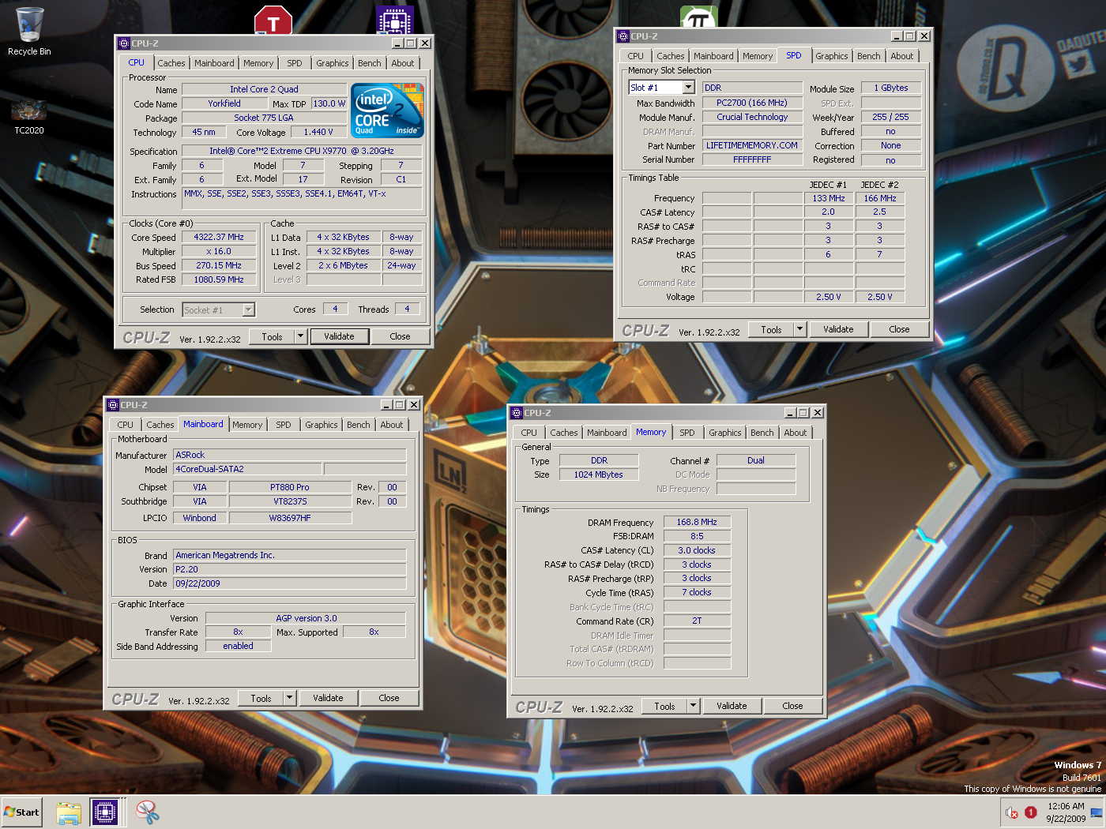Click Close button in SPD window
Screen dimensions: 1106x829
click(x=899, y=329)
